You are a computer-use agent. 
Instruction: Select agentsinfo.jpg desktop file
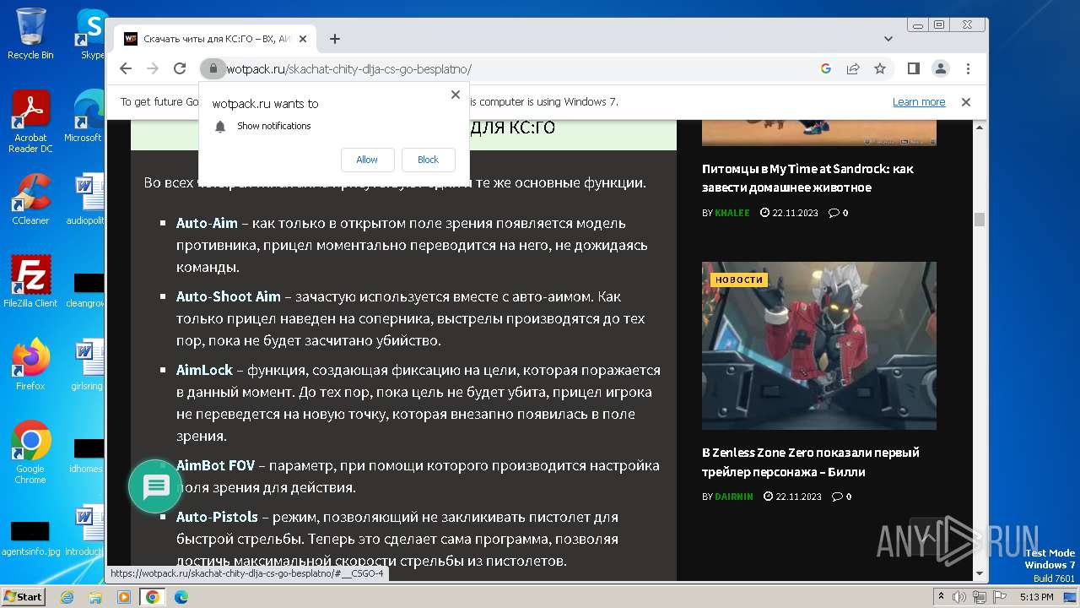click(30, 536)
